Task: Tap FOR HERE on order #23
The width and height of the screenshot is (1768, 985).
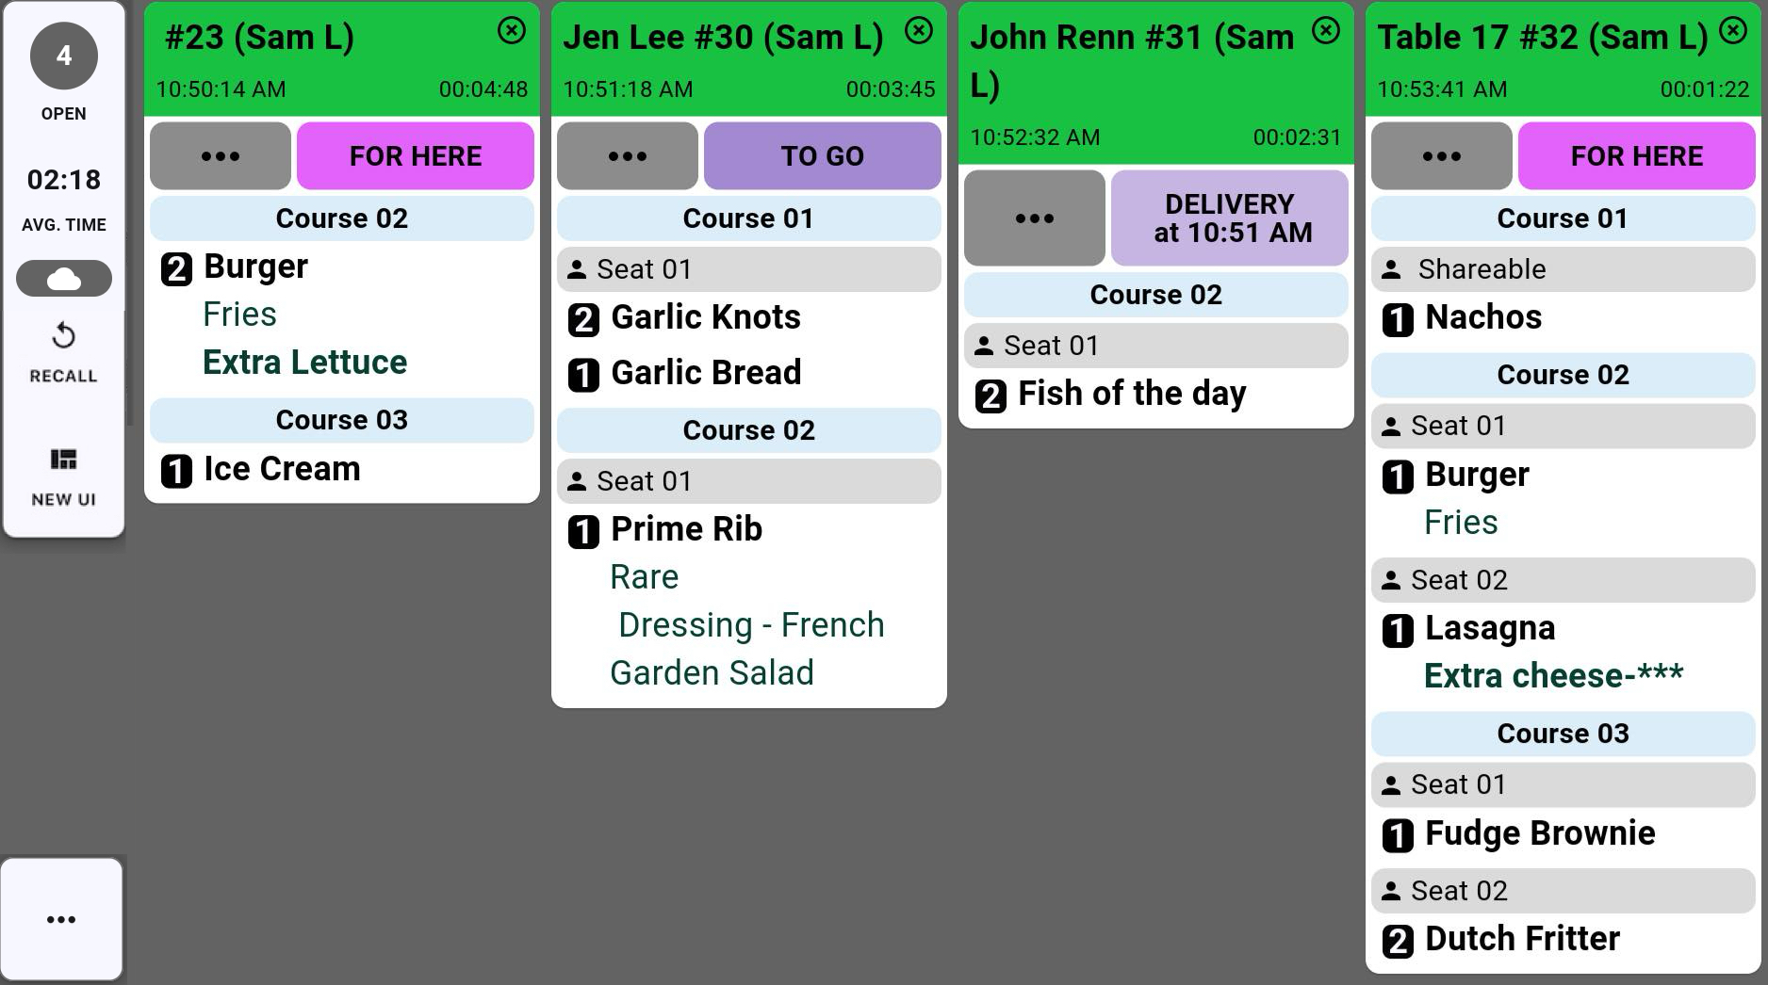Action: point(415,156)
